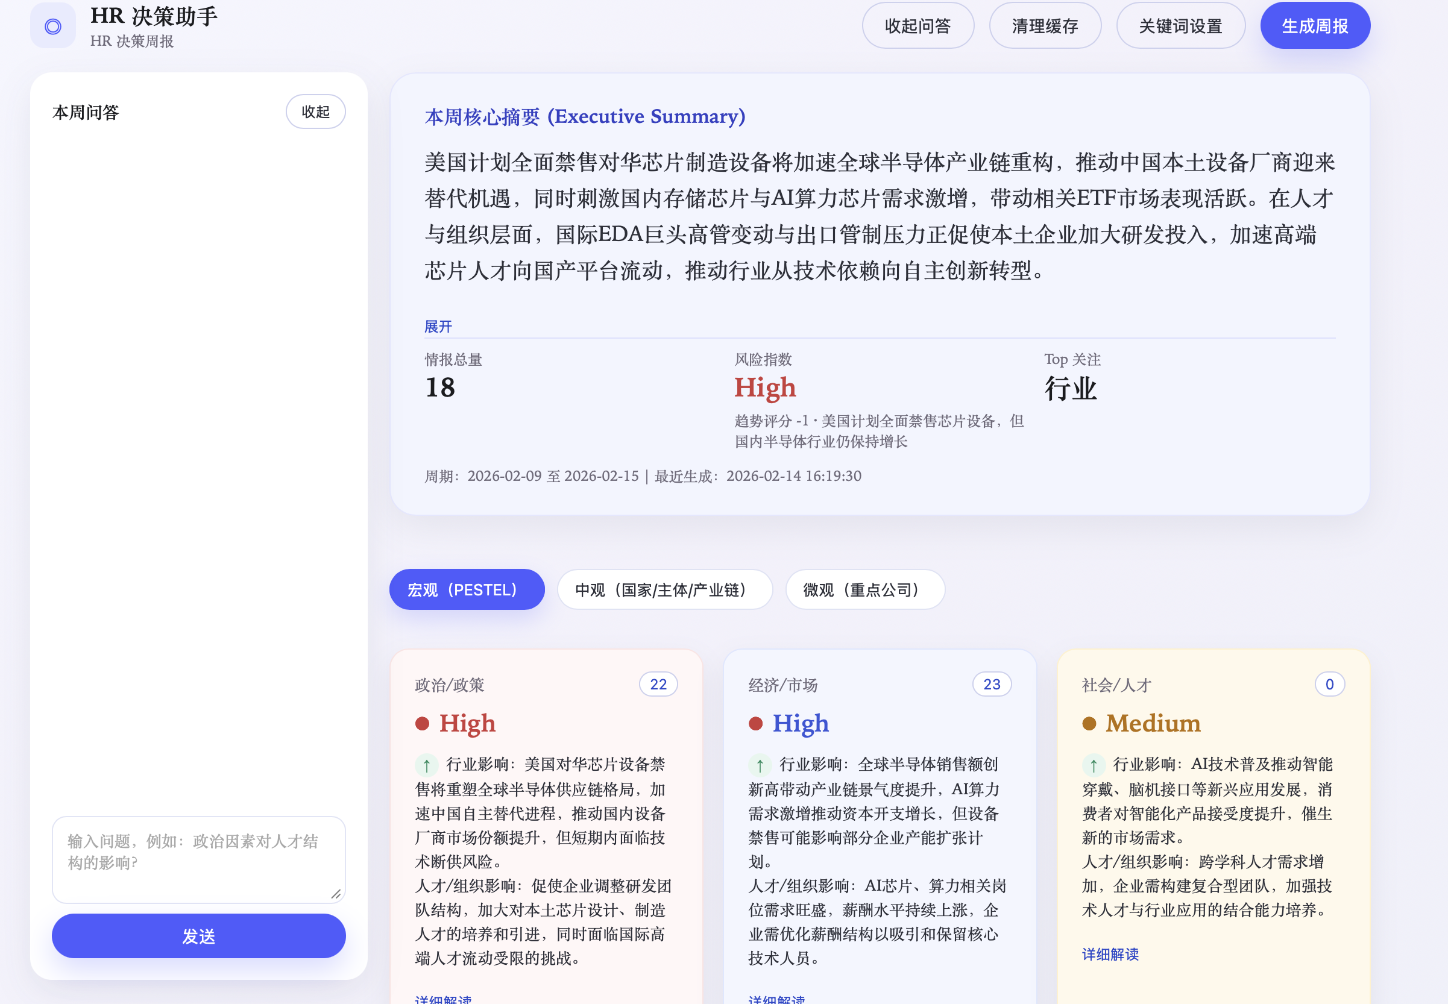Select the 宏观（PESTEL）tab
Screen dimensions: 1448x1004
(x=467, y=589)
